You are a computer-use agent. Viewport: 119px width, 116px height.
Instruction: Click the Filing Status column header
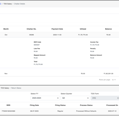(x=60, y=105)
